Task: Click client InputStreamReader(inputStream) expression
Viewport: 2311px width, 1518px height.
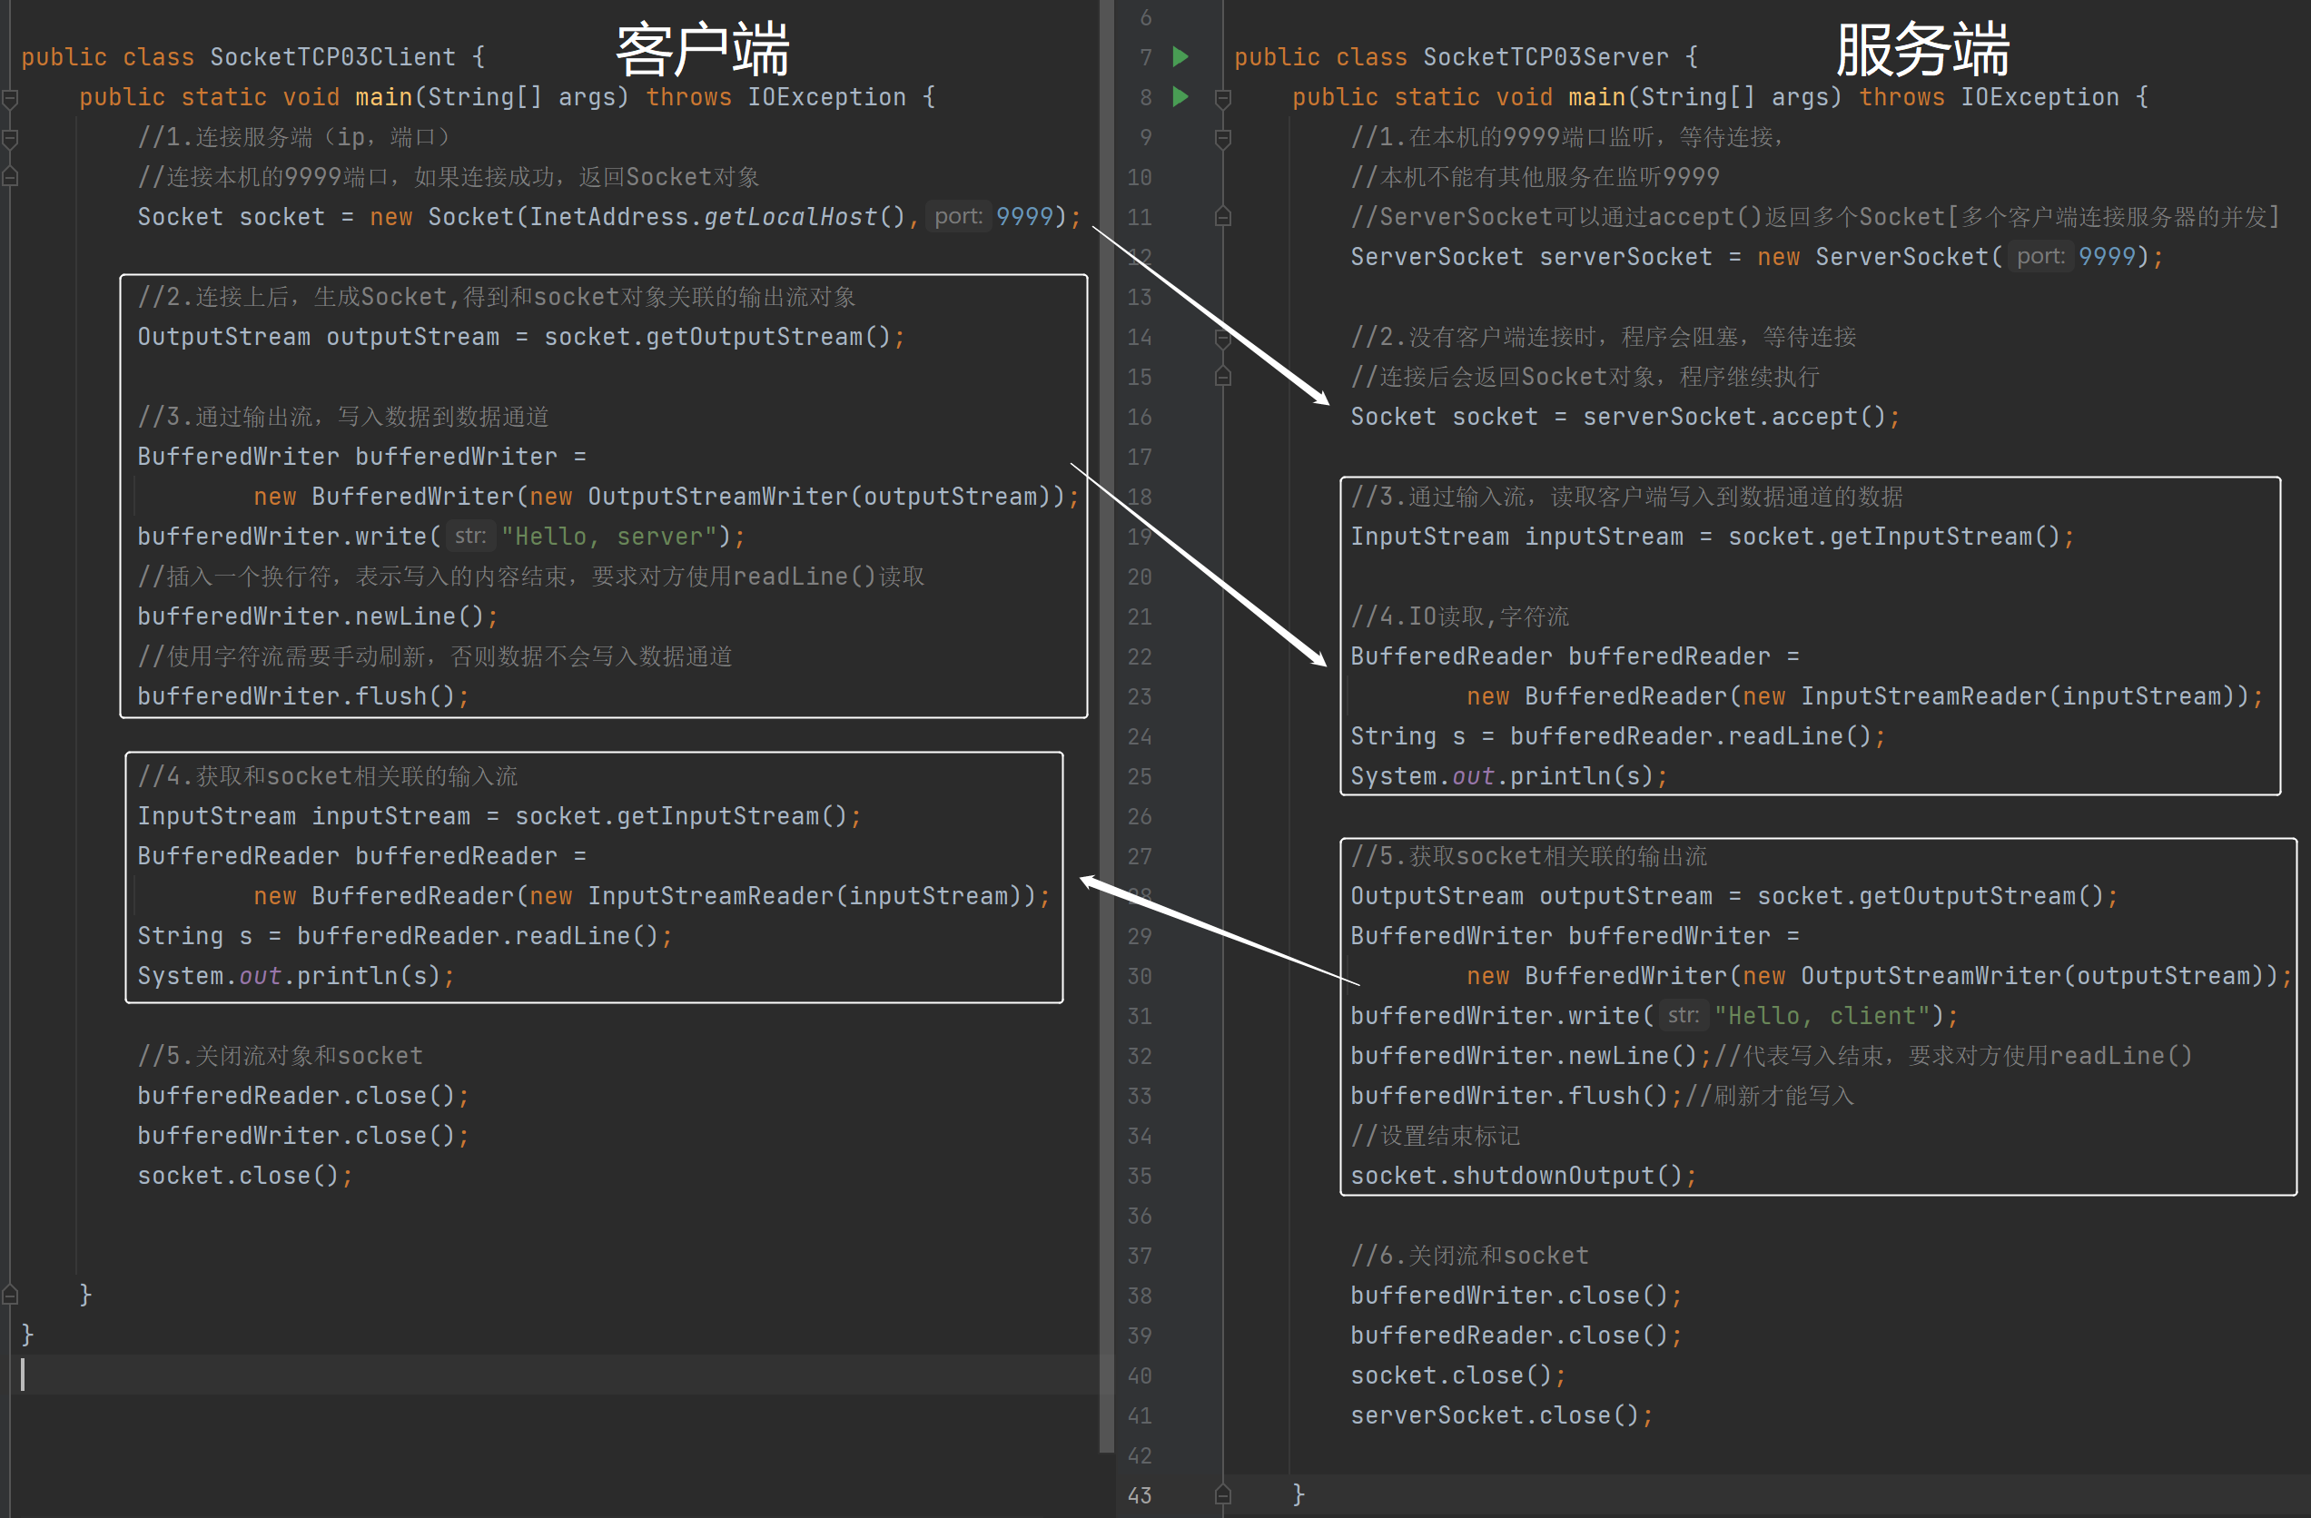Action: pyautogui.click(x=805, y=896)
